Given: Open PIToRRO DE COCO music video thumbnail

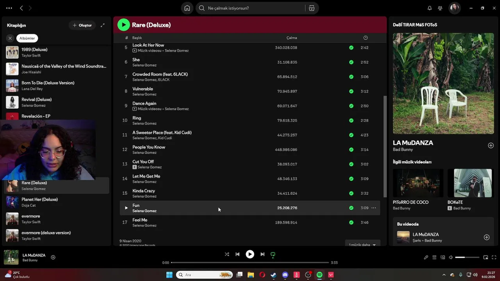Looking at the screenshot, I should coord(418,183).
